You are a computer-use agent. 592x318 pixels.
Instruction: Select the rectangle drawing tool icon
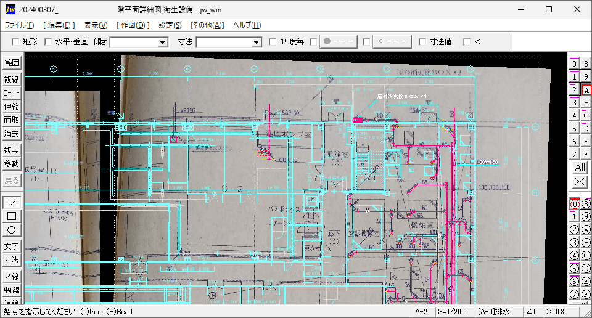12,216
